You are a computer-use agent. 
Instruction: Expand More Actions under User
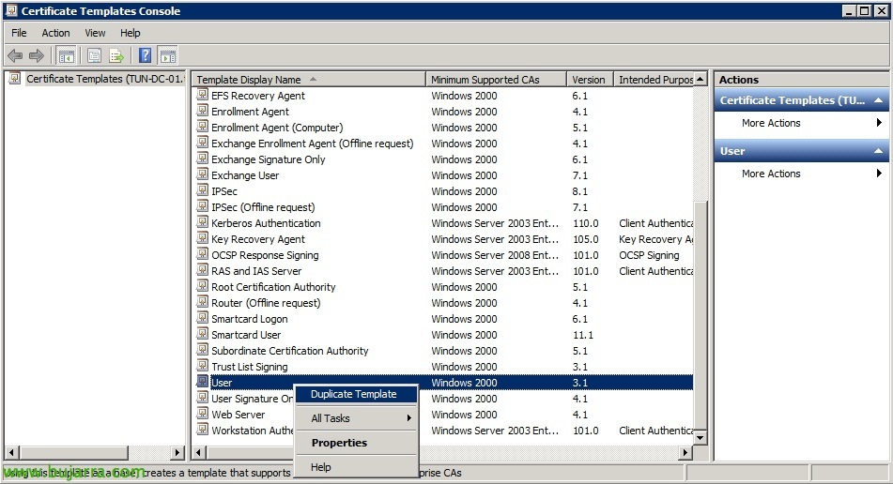(x=801, y=174)
